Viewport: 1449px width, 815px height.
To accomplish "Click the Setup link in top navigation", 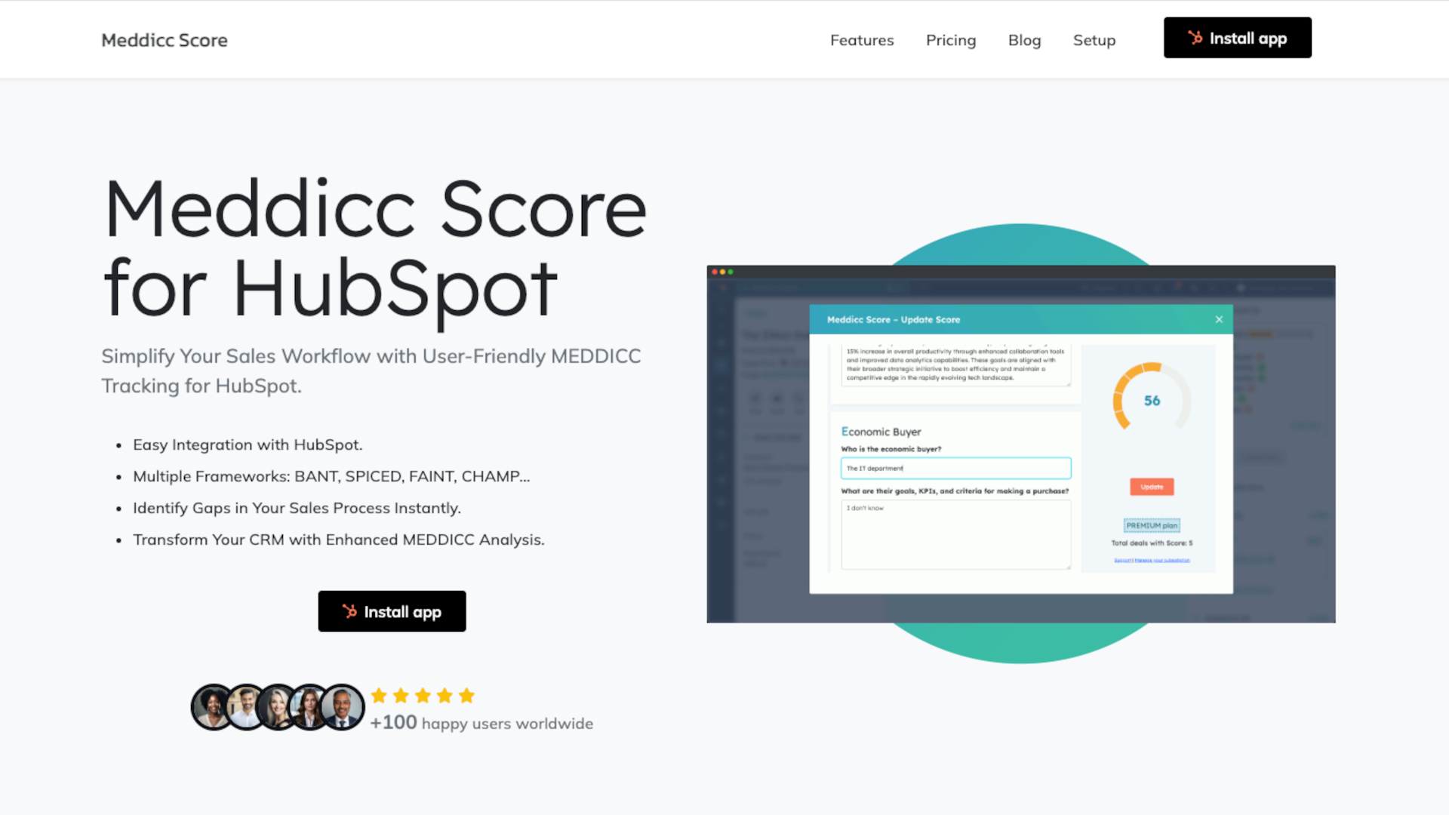I will [x=1094, y=40].
